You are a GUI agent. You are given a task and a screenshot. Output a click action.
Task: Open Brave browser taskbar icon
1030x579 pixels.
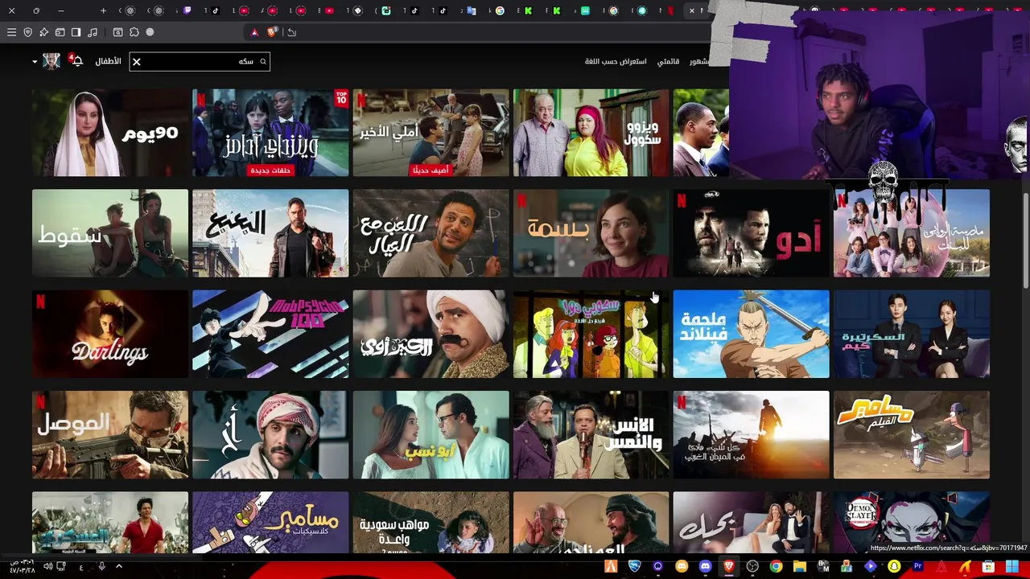pyautogui.click(x=729, y=567)
